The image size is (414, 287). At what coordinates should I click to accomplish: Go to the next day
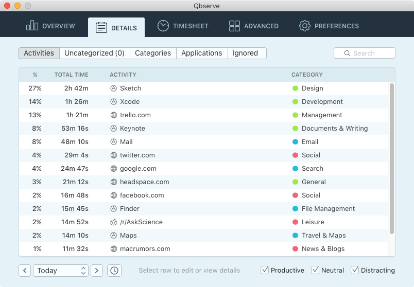[97, 271]
